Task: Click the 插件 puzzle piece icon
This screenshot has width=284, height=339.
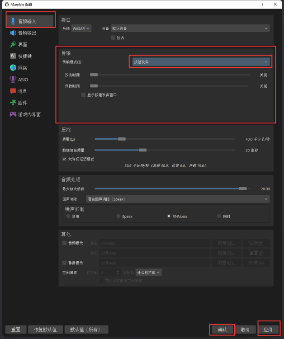Action: [13, 103]
